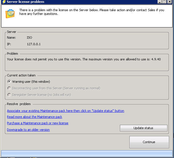
Task: Select Deregister Server license radio option
Action: (x=9, y=95)
